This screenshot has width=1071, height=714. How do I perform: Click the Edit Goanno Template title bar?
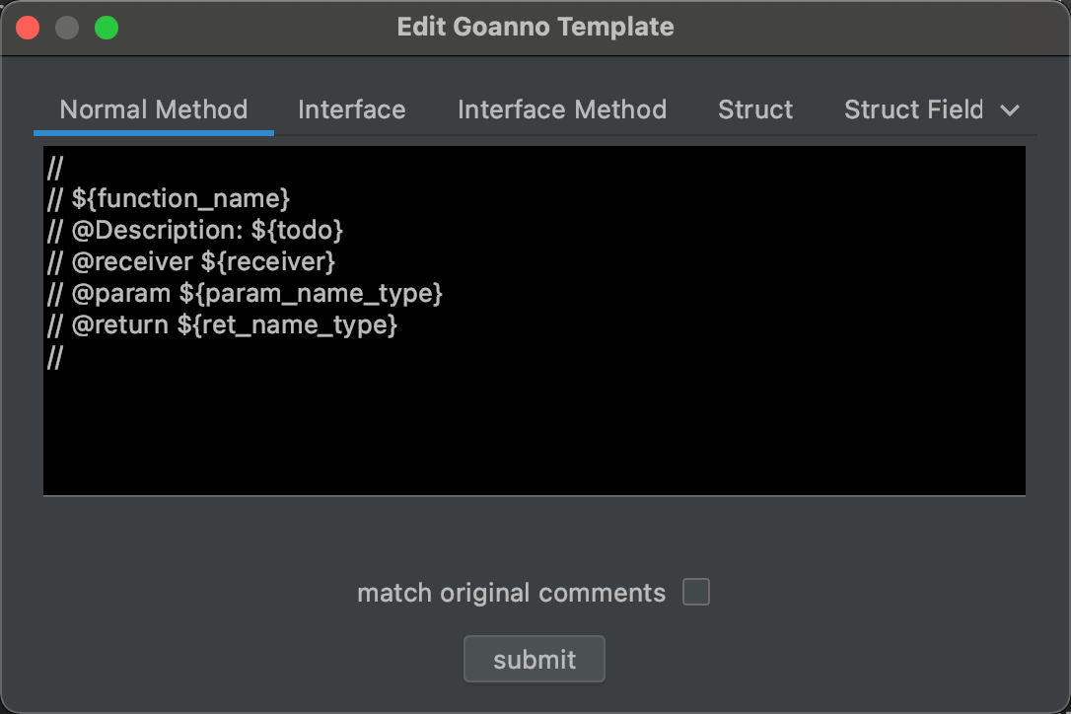(x=535, y=28)
